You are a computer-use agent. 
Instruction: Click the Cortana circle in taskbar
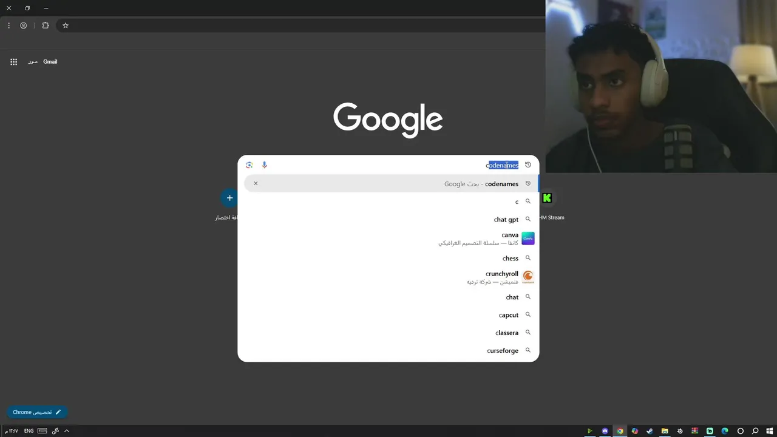click(740, 431)
